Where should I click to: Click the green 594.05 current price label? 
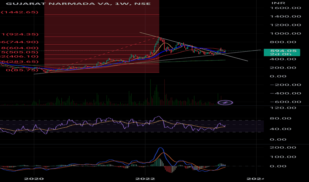(x=282, y=52)
